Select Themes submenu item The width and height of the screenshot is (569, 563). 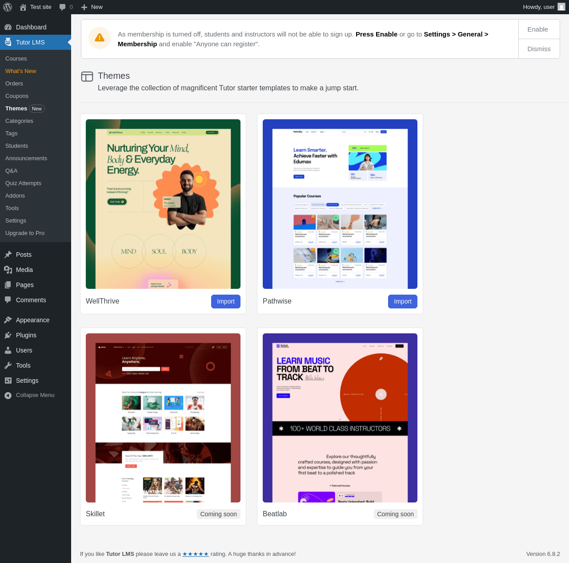pyautogui.click(x=16, y=109)
